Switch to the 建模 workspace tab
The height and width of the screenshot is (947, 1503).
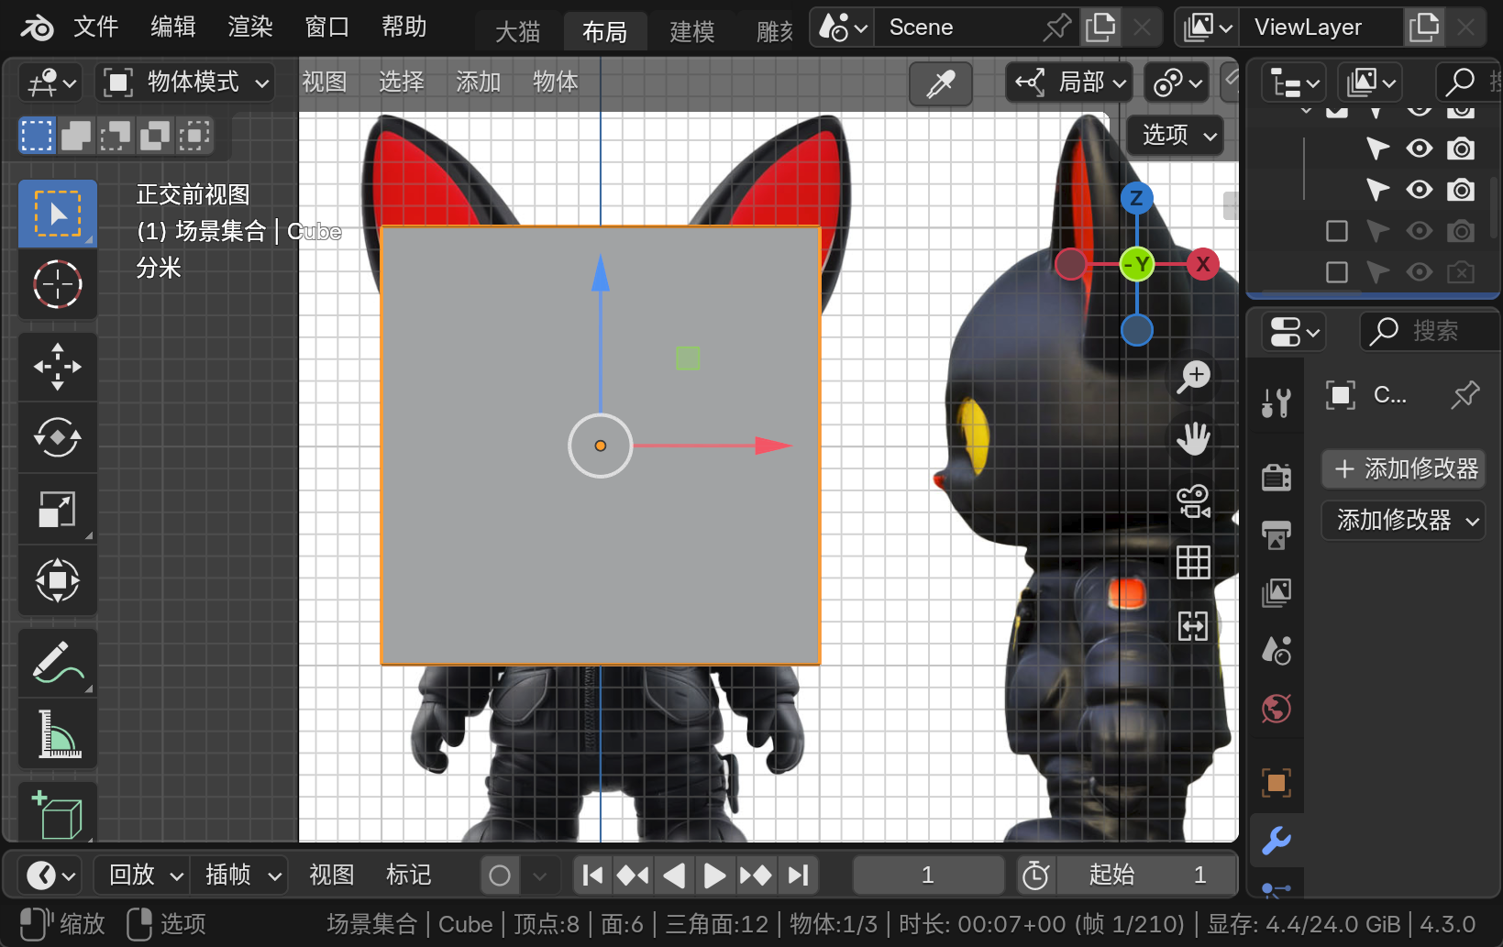click(x=692, y=32)
